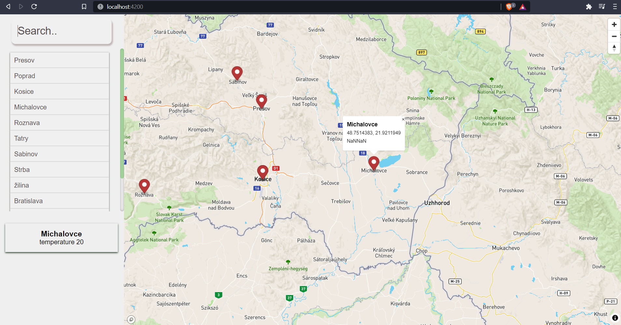Image resolution: width=621 pixels, height=325 pixels.
Task: Select Bratislava list entry
Action: coord(60,201)
